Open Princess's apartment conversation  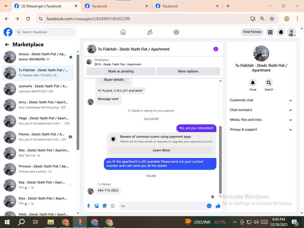point(38,169)
